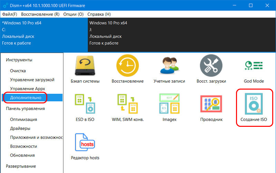Launch the Восстановление restore tool

point(127,70)
